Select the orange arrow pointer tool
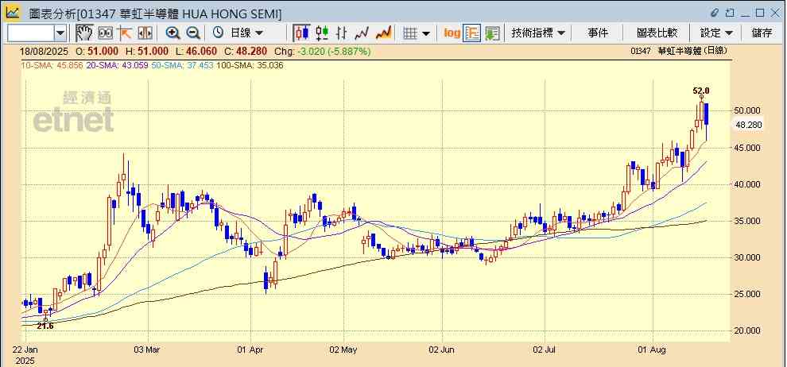 125,33
